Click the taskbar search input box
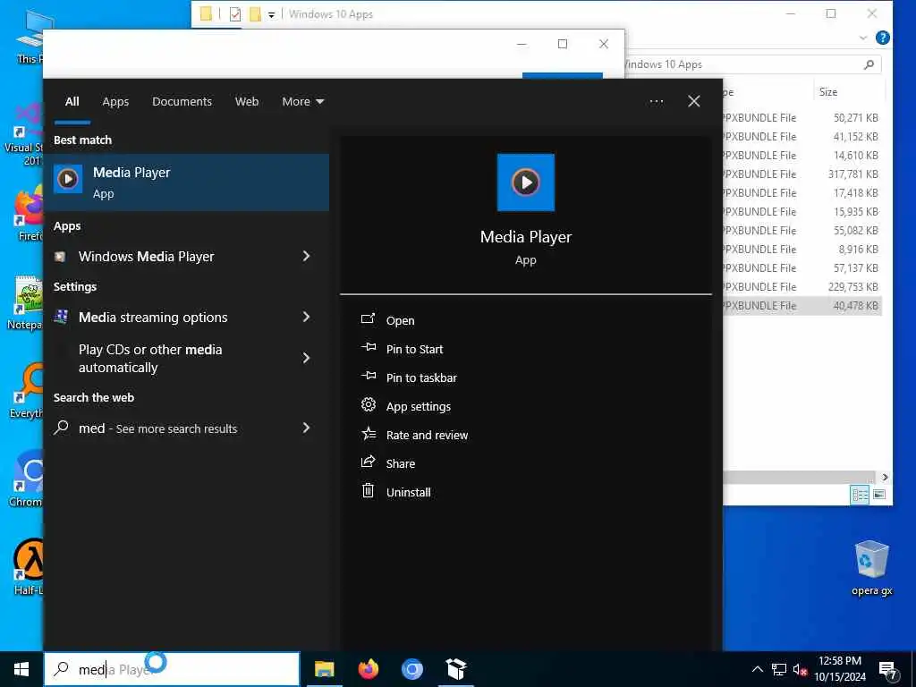Screen dimensions: 916x687 [x=172, y=669]
